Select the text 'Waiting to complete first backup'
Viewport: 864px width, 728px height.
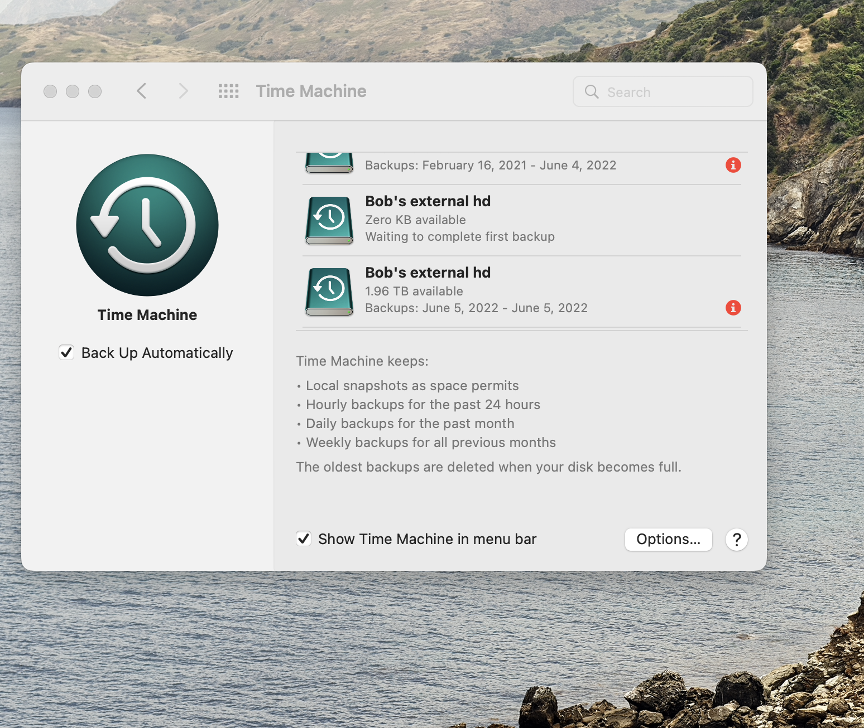tap(460, 237)
